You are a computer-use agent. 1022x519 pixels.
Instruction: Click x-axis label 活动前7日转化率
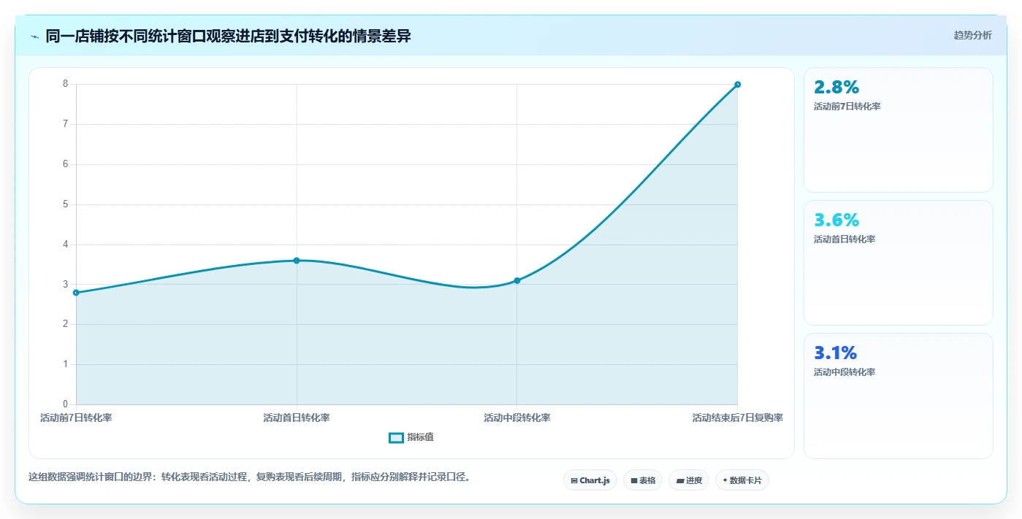76,418
